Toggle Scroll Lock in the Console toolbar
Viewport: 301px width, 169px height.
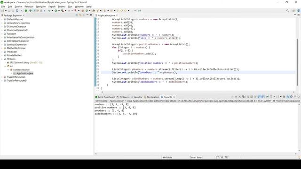coord(252,97)
